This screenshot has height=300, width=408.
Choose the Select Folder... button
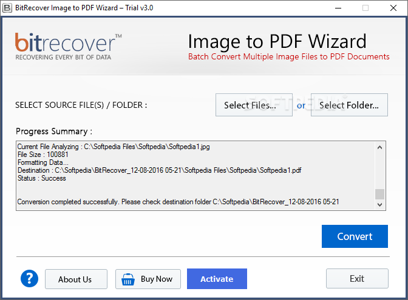[349, 105]
